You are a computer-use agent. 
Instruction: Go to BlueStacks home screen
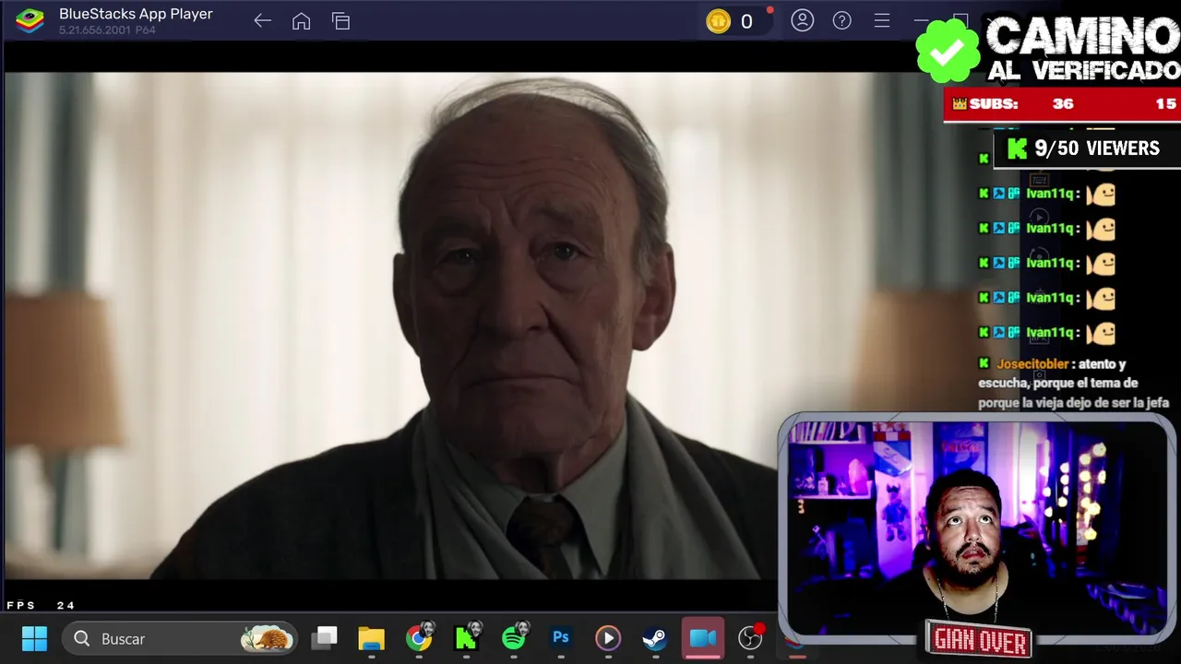tap(301, 21)
